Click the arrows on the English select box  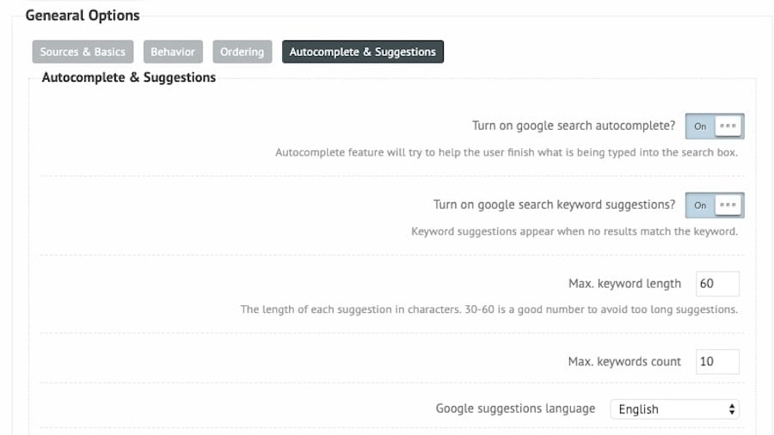click(732, 409)
